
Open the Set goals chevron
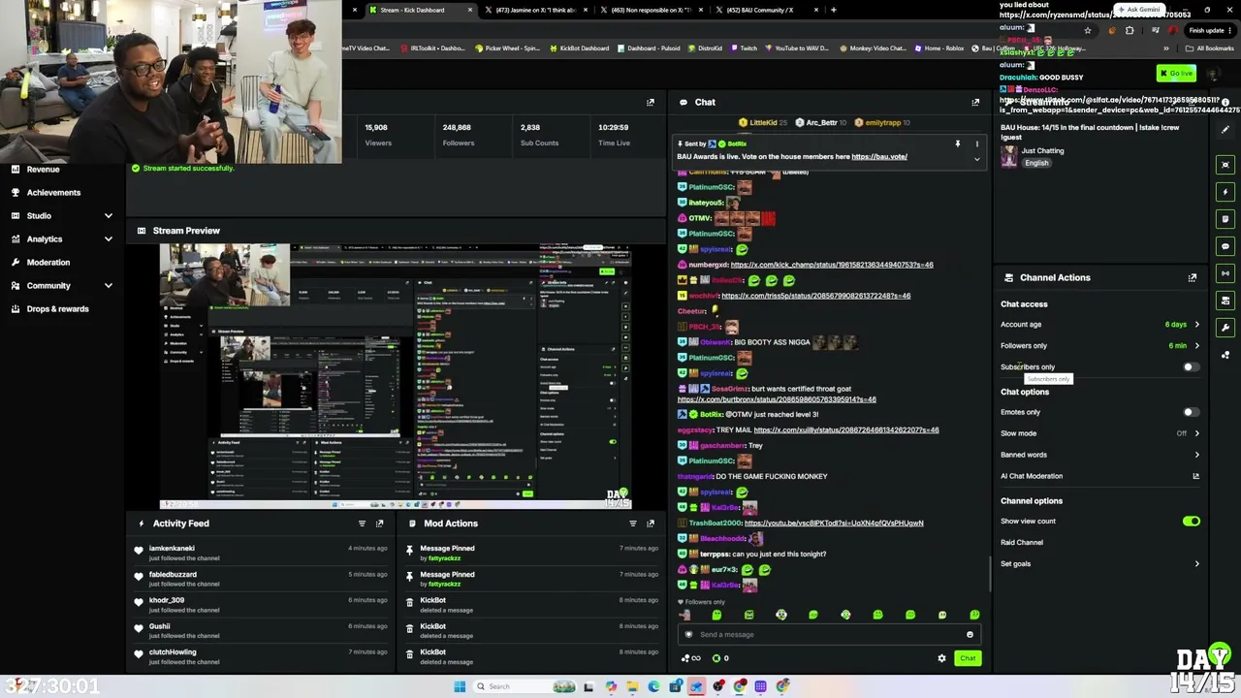pos(1196,564)
